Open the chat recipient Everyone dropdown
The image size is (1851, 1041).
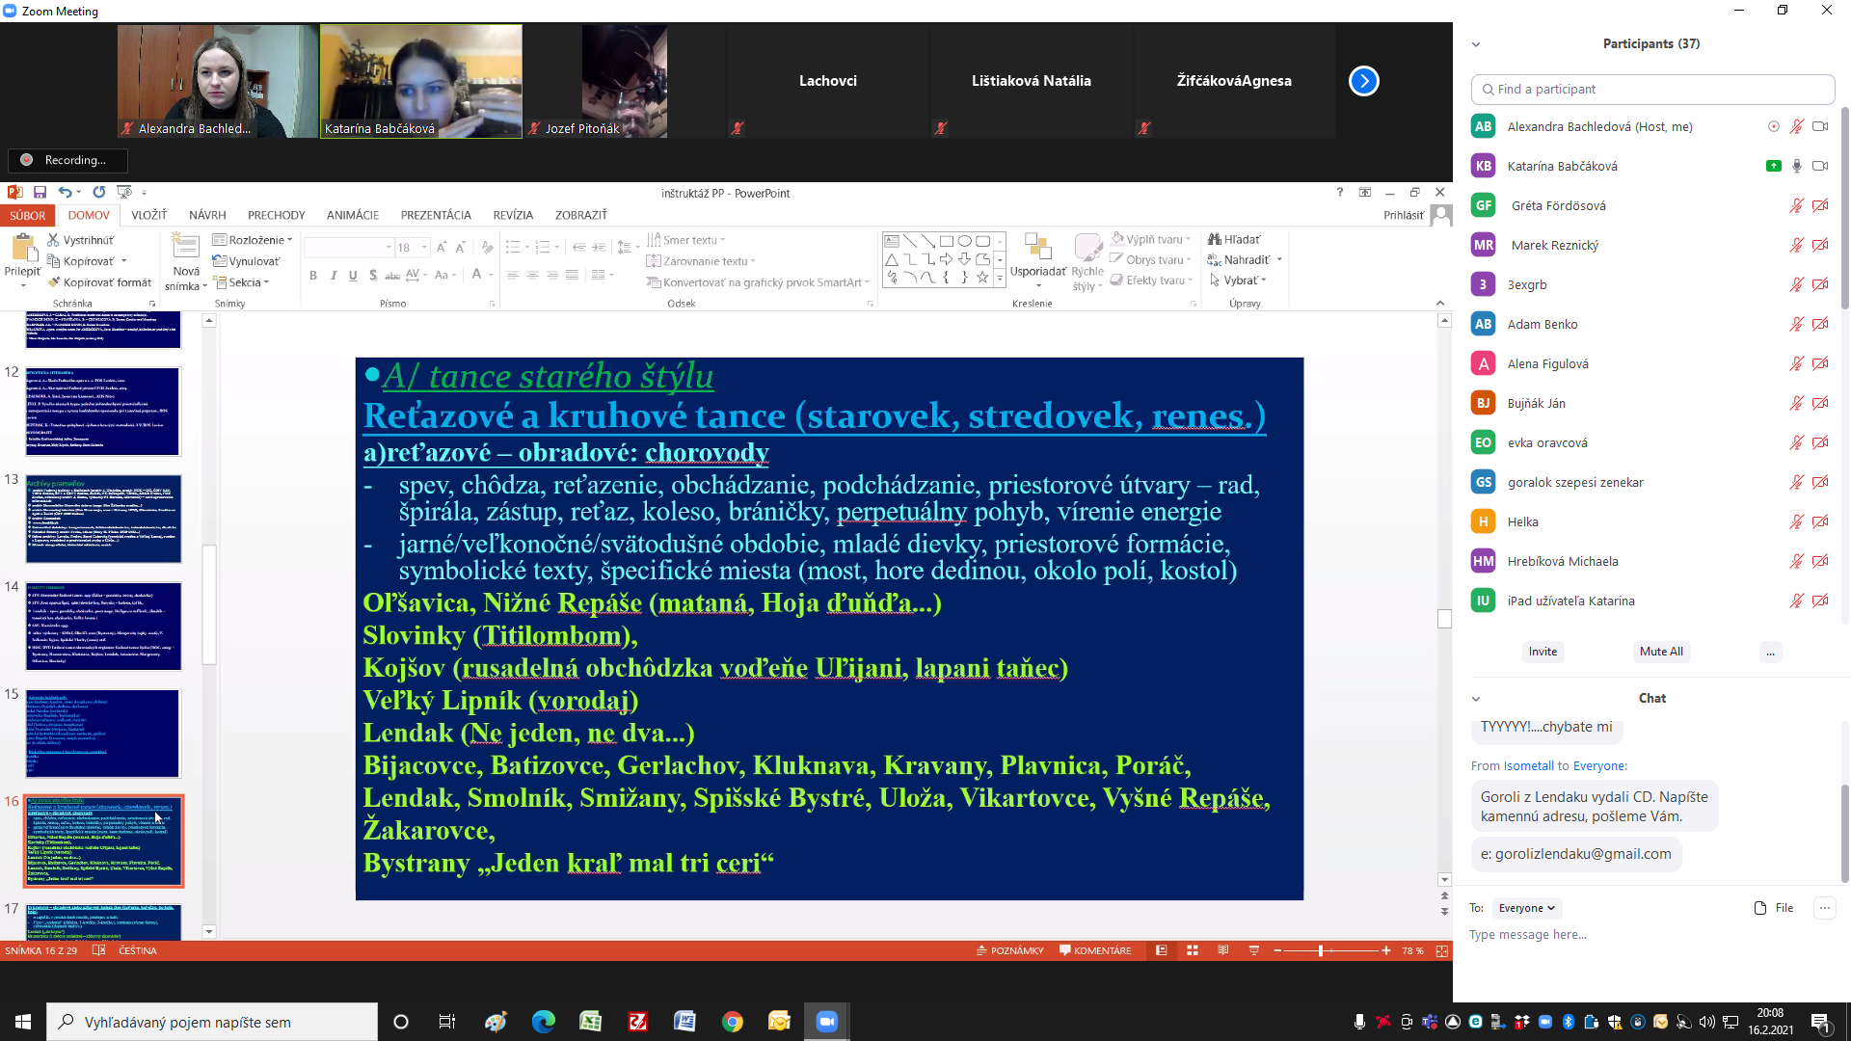pos(1526,908)
